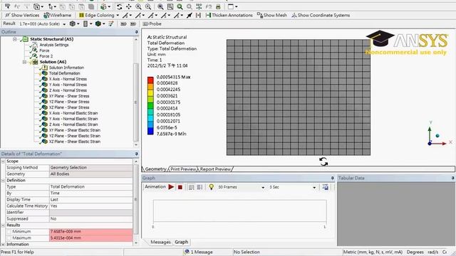Pin the Details panel
Viewport: 456px width, 256px height.
pyautogui.click(x=136, y=154)
